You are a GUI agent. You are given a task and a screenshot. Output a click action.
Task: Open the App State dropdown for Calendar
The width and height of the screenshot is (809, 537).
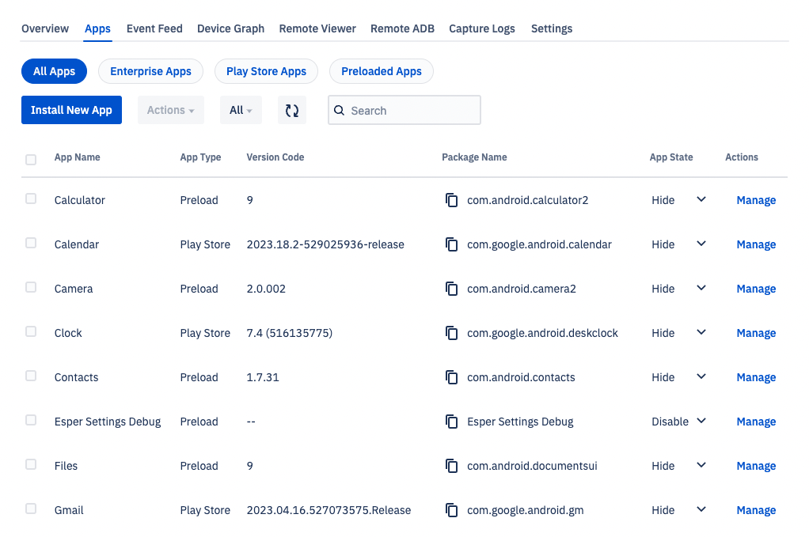(701, 244)
